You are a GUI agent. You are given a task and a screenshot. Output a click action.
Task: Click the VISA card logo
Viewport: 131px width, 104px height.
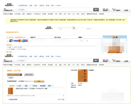coord(16,41)
